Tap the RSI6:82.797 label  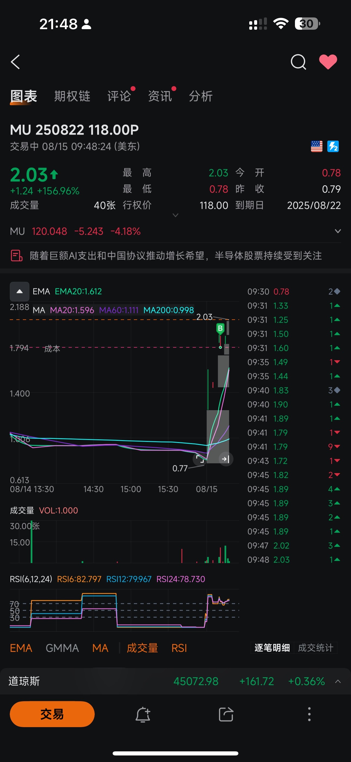(79, 579)
